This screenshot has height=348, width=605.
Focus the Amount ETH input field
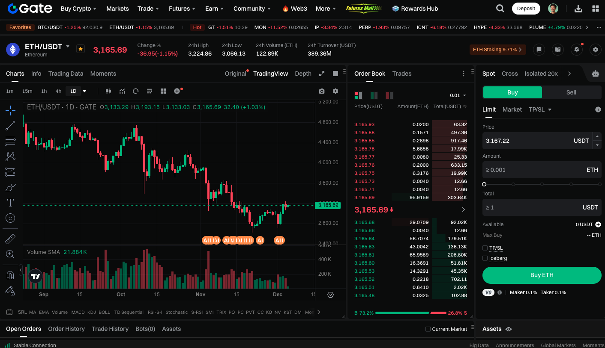(x=542, y=170)
